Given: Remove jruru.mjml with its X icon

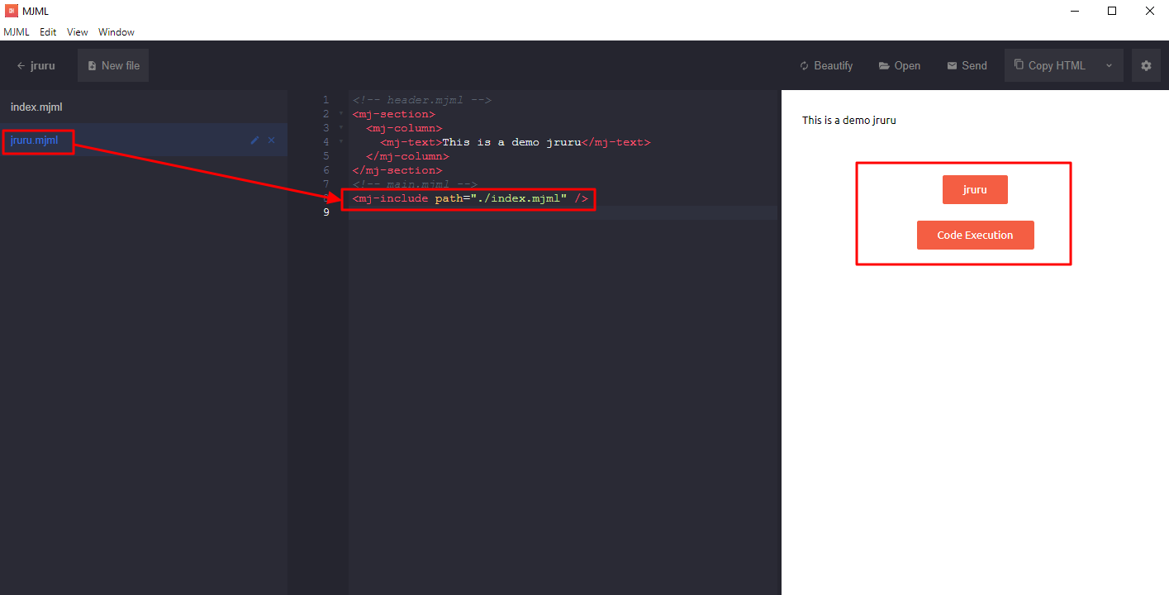Looking at the screenshot, I should pyautogui.click(x=271, y=140).
